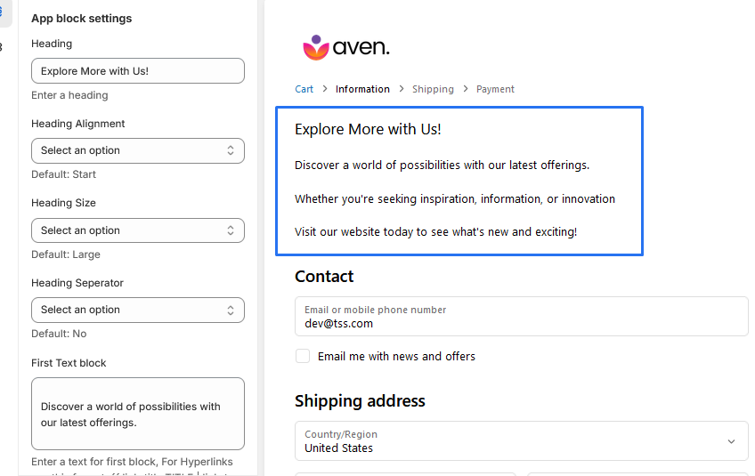Click the chevron between Information and Shipping
Screen dimensions: 755x476
coord(402,89)
